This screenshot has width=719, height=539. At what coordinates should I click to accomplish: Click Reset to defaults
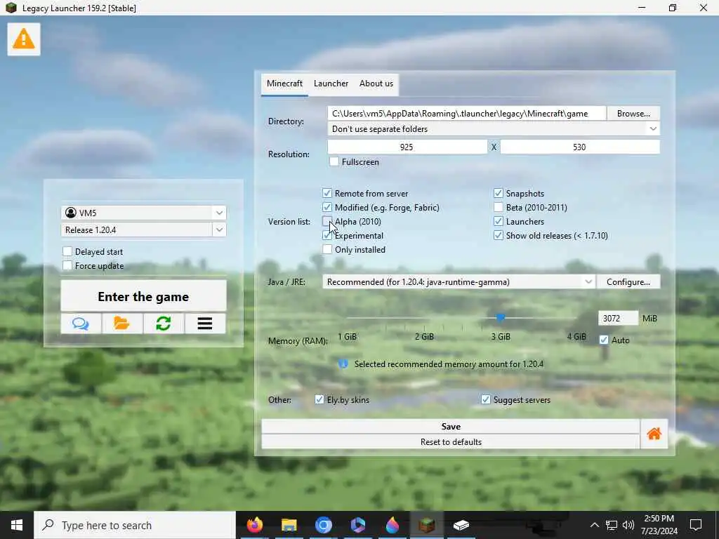451,442
